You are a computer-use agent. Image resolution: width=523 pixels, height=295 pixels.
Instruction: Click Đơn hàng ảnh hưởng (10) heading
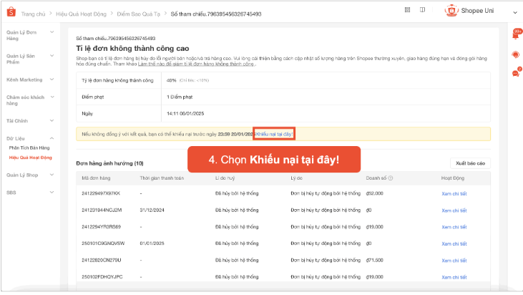[109, 163]
